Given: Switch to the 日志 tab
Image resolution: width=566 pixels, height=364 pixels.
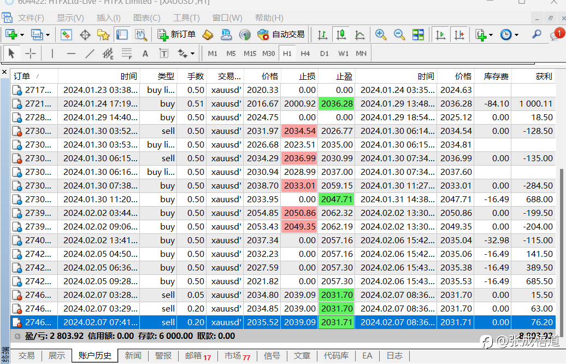Looking at the screenshot, I should tap(394, 356).
